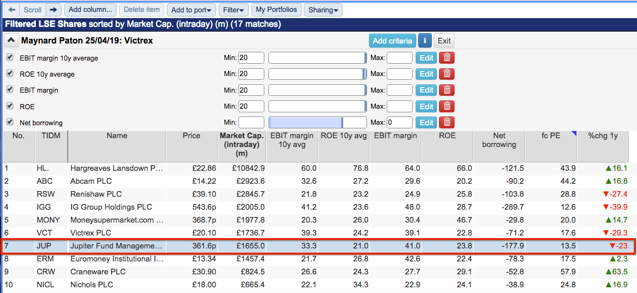Click the Add criteria button
The height and width of the screenshot is (293, 637).
point(392,40)
